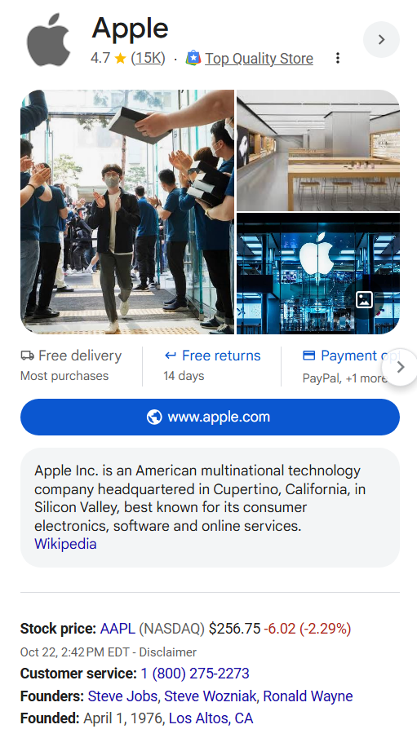Click the free returns arrow icon
Viewport: 417px width, 729px height.
(171, 356)
